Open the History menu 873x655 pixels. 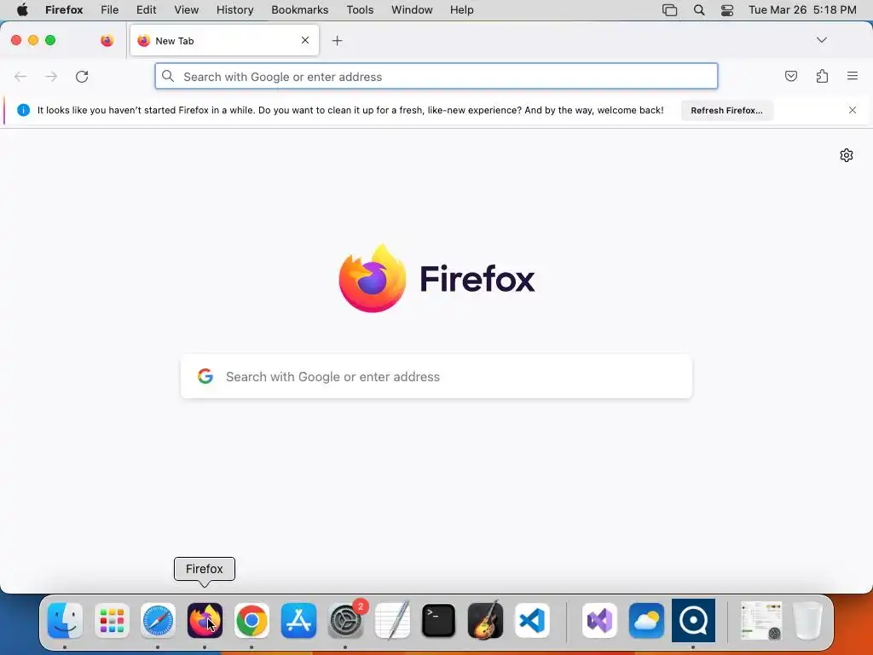pos(235,10)
